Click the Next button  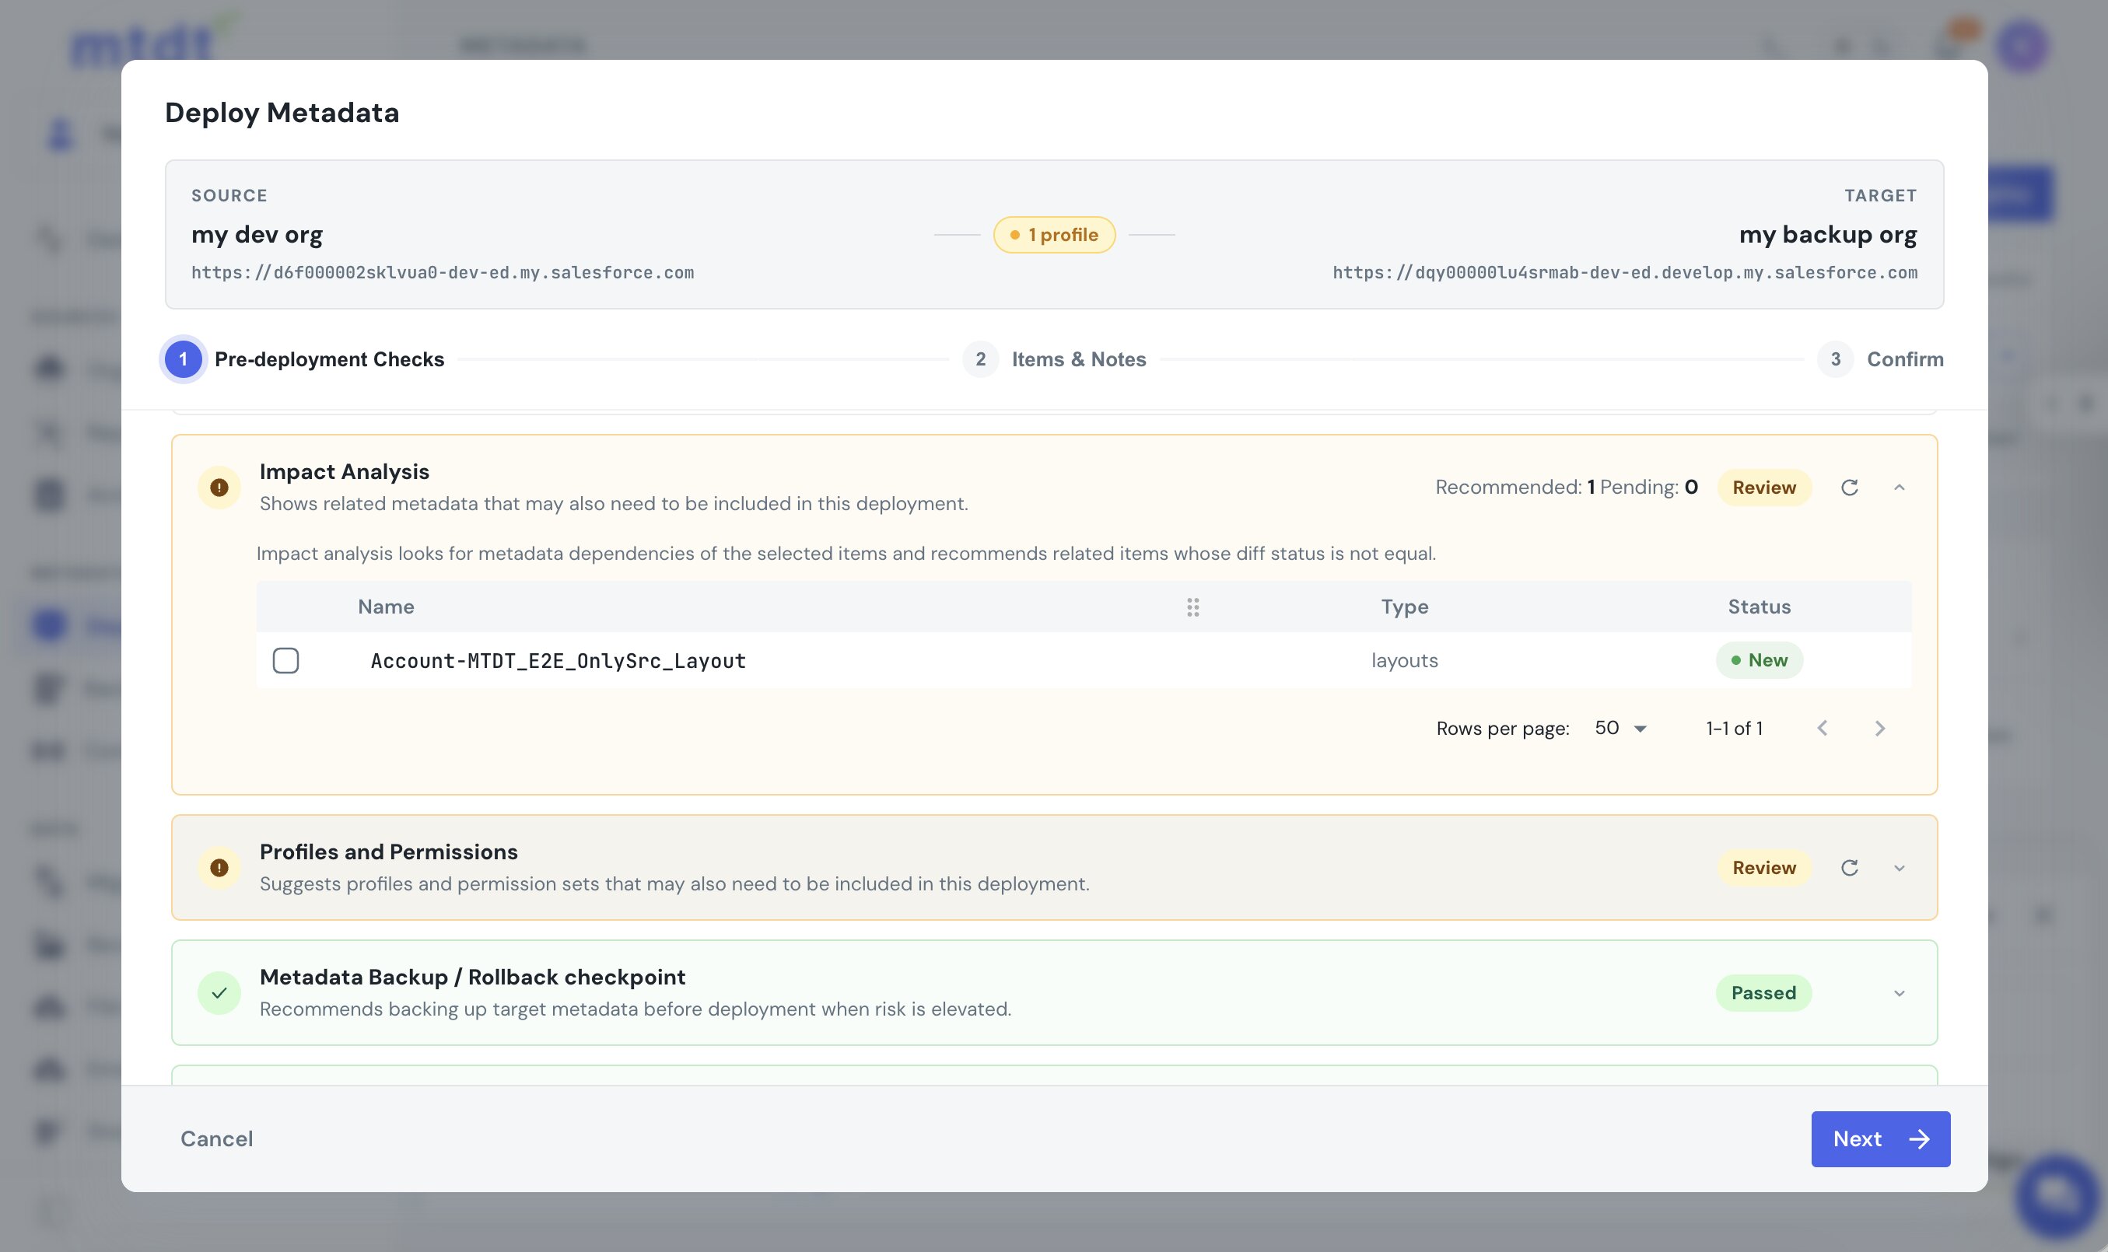1880,1139
